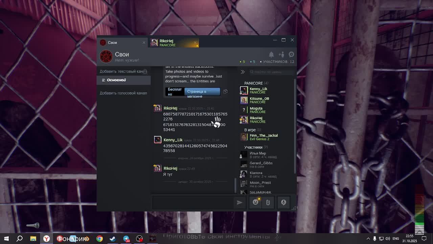This screenshot has height=244, width=433.
Task: Select SoLoMoN4iK in the member list
Action: pyautogui.click(x=266, y=192)
